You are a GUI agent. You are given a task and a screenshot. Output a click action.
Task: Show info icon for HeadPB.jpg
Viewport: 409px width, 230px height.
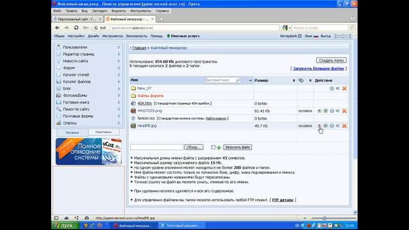(x=332, y=126)
